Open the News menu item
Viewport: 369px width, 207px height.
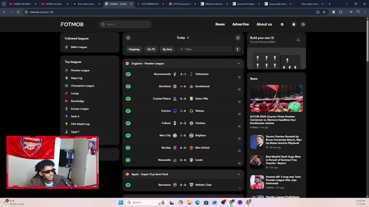pyautogui.click(x=220, y=24)
